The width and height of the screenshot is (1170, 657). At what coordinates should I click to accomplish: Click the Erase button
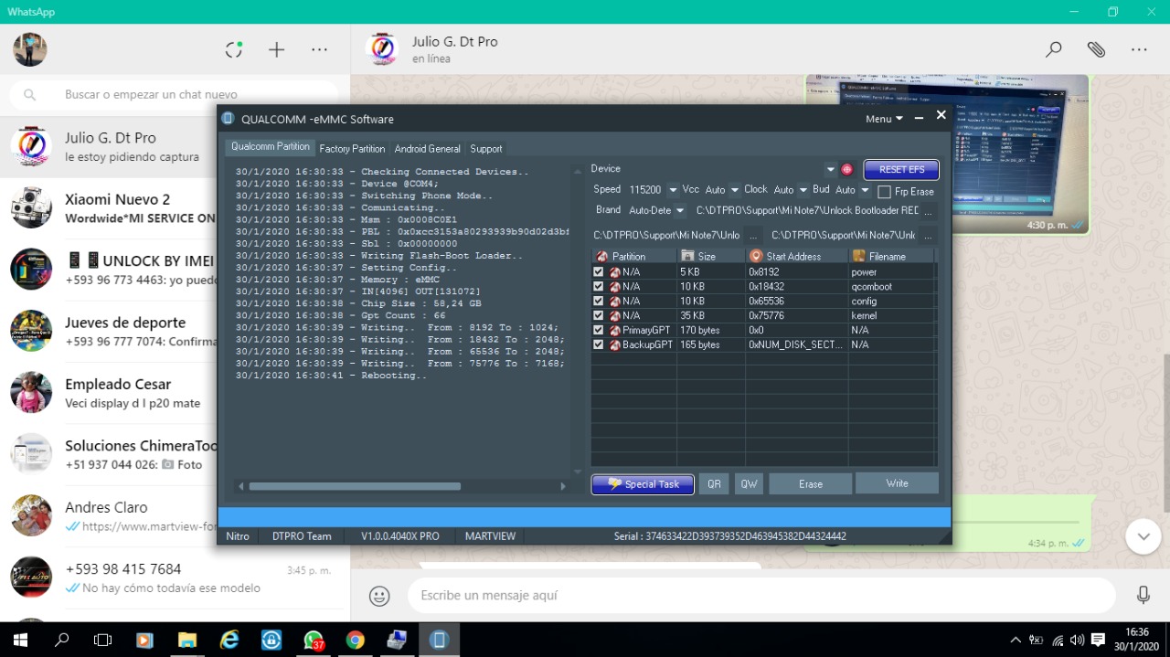811,484
